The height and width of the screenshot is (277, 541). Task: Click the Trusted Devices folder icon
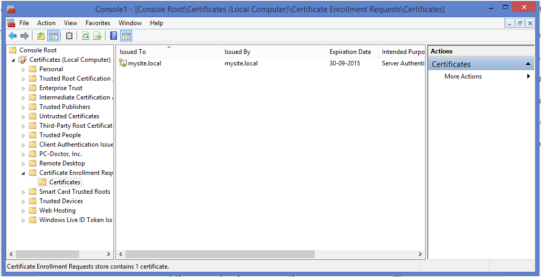pyautogui.click(x=33, y=201)
